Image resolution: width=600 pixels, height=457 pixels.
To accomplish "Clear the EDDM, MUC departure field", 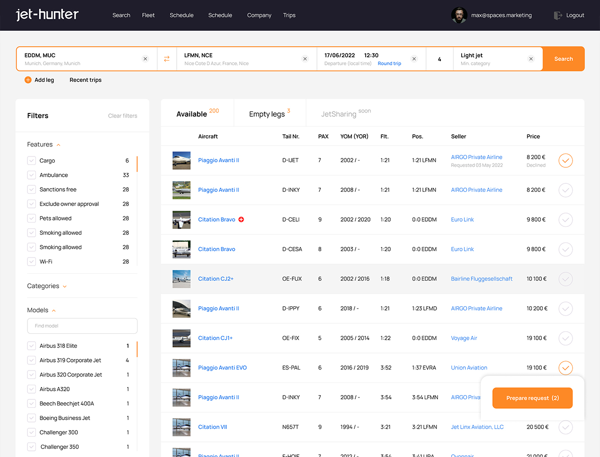I will pyautogui.click(x=145, y=59).
